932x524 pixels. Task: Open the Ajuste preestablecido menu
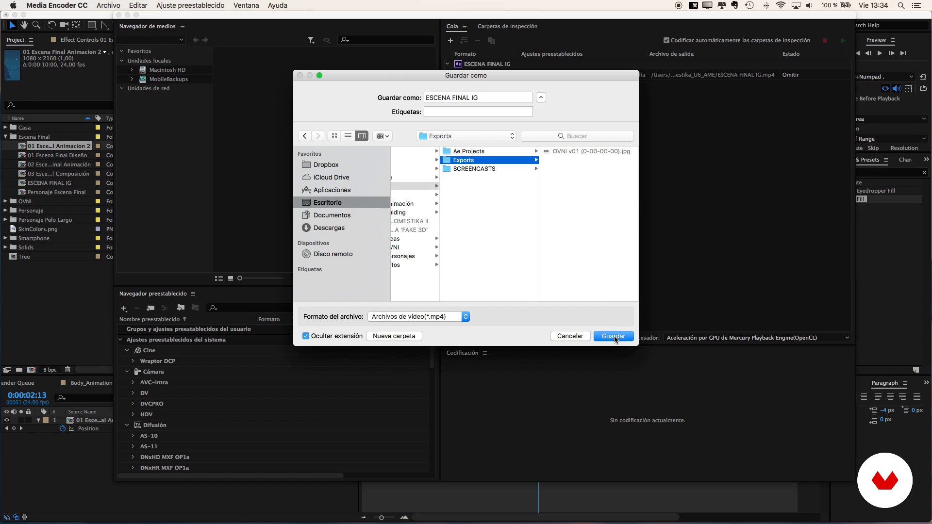tap(190, 5)
